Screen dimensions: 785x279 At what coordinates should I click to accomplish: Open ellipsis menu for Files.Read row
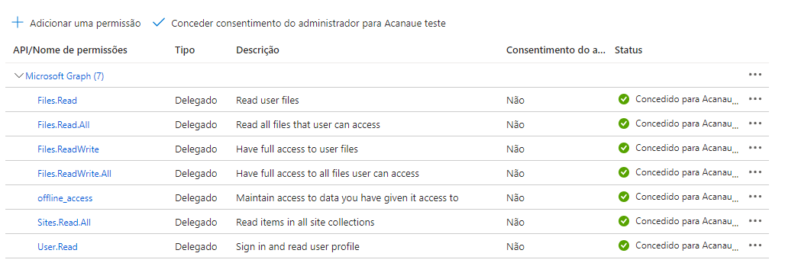(755, 99)
